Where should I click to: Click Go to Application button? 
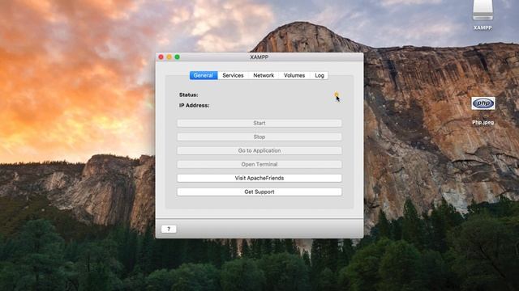(259, 150)
